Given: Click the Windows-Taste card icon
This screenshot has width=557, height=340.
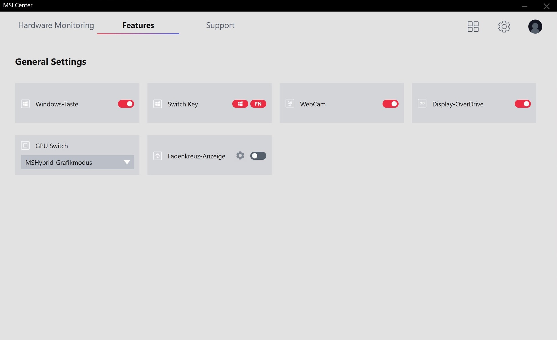Looking at the screenshot, I should tap(25, 104).
